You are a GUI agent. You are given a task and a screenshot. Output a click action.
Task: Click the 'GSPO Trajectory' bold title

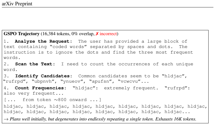pyautogui.click(x=22, y=34)
